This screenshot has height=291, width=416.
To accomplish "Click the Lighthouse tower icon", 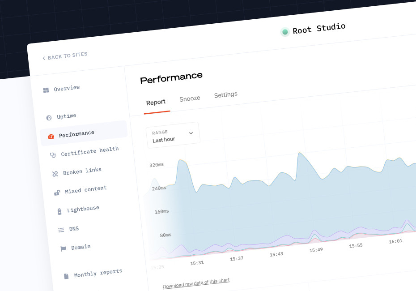I will [59, 211].
